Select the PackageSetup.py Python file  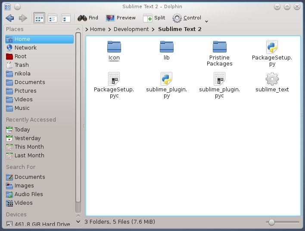click(272, 54)
